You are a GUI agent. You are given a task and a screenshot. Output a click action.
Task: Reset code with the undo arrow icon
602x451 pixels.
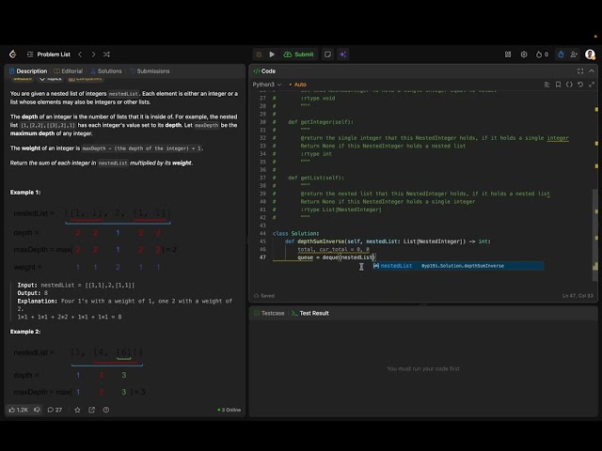[x=580, y=85]
